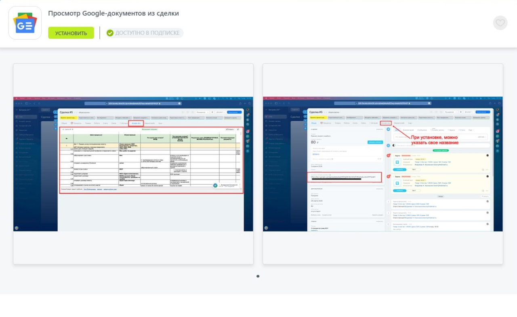
Task: Open the screenshot showing the Google Sheets table
Action: 133,164
